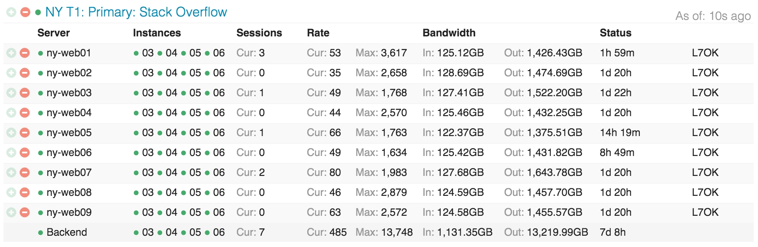Screen dimensions: 758x247
Task: Click the ny-web02 server name
Action: point(69,73)
